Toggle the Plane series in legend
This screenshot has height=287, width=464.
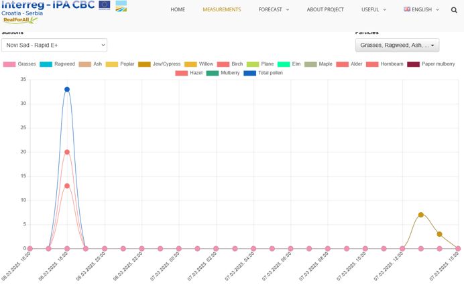(260, 64)
